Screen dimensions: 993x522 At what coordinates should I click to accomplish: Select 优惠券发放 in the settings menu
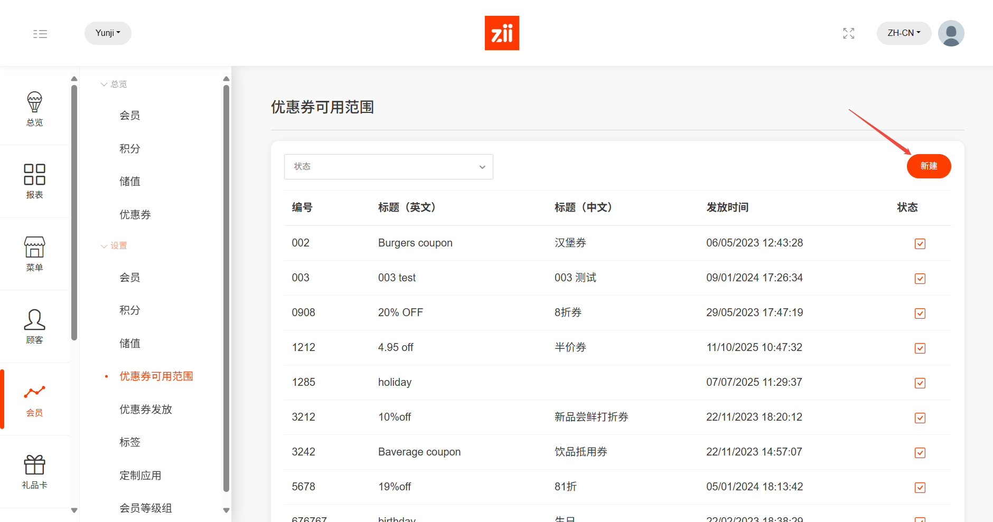146,409
